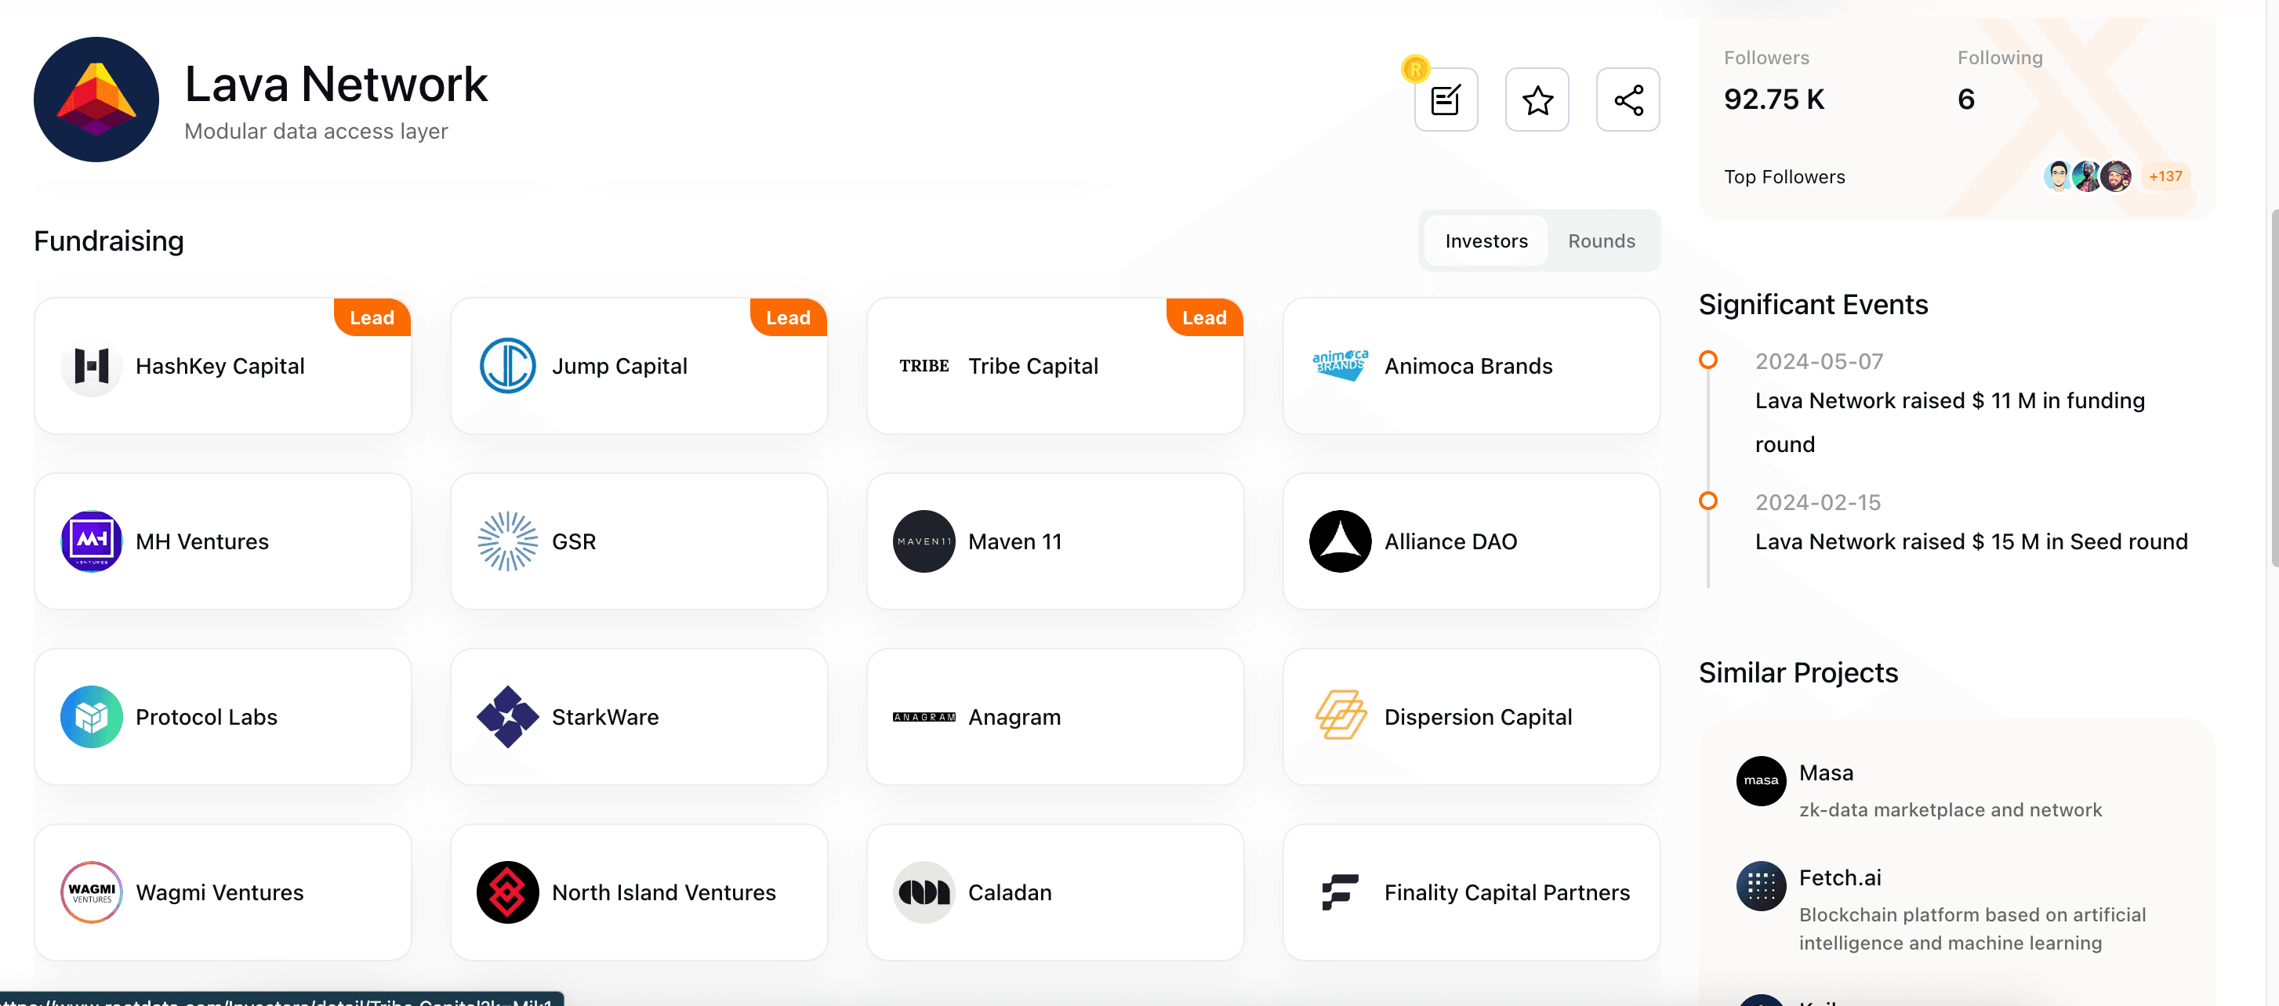Click the GSR starburst logo
Screen dimensions: 2279x1006
508,541
